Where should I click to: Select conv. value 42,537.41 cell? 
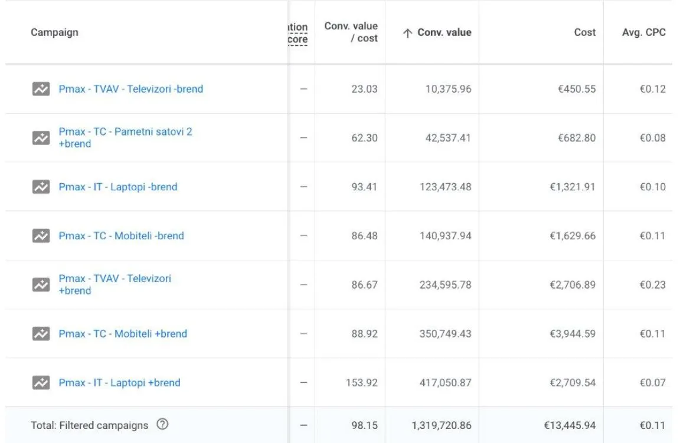pyautogui.click(x=448, y=138)
